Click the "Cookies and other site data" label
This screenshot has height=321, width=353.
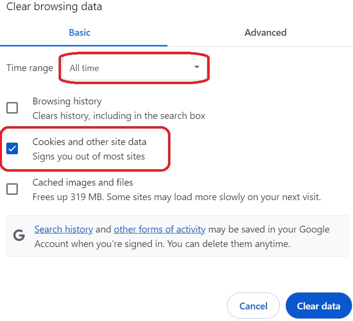(x=89, y=142)
